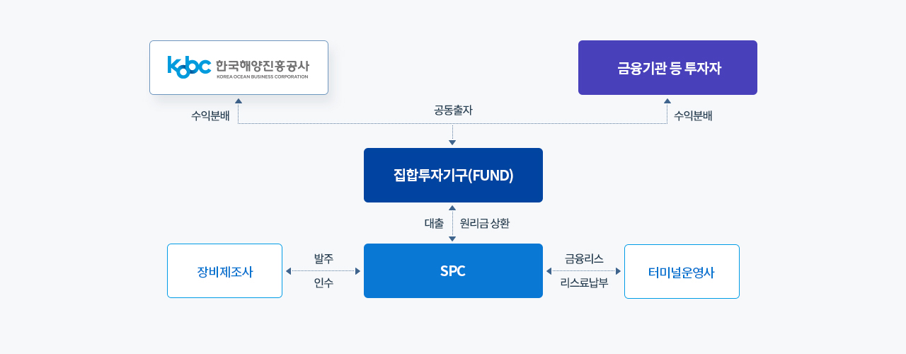Click the 발주 label
Screen dimensions: 906x354
[323, 258]
